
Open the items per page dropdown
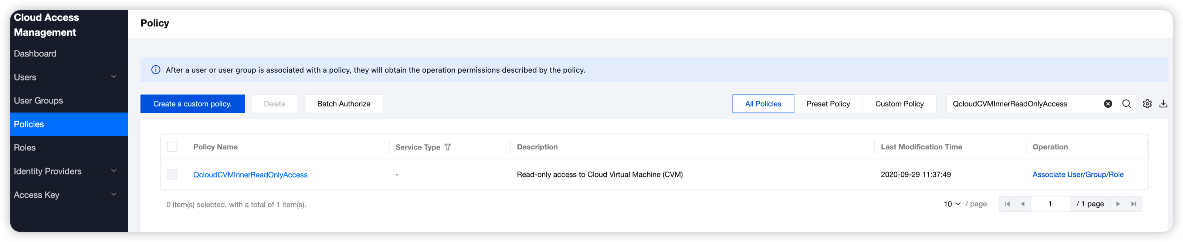952,204
